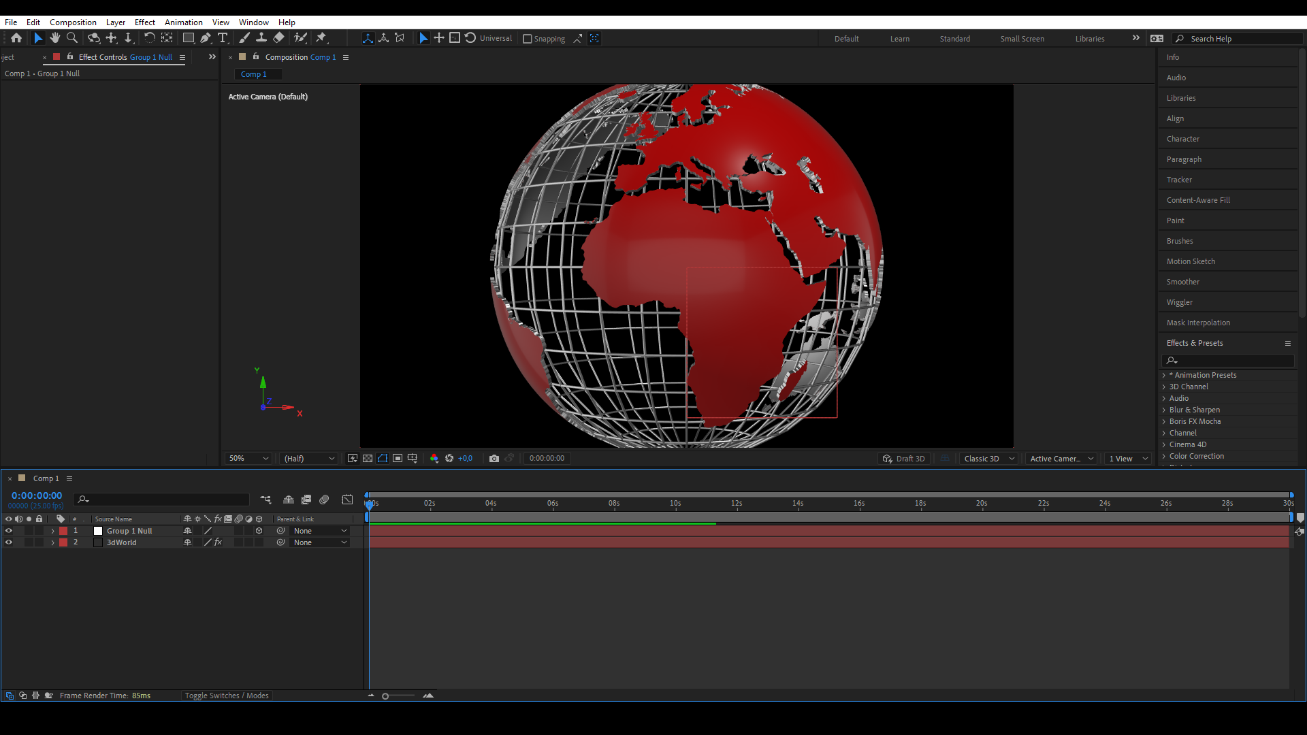Select the Rectangle shape tool
Screen dimensions: 1307x735
click(189, 38)
